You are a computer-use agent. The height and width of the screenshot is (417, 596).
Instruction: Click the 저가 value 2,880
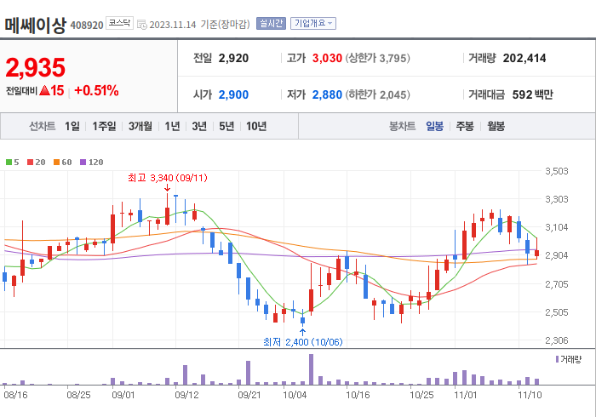tap(327, 94)
